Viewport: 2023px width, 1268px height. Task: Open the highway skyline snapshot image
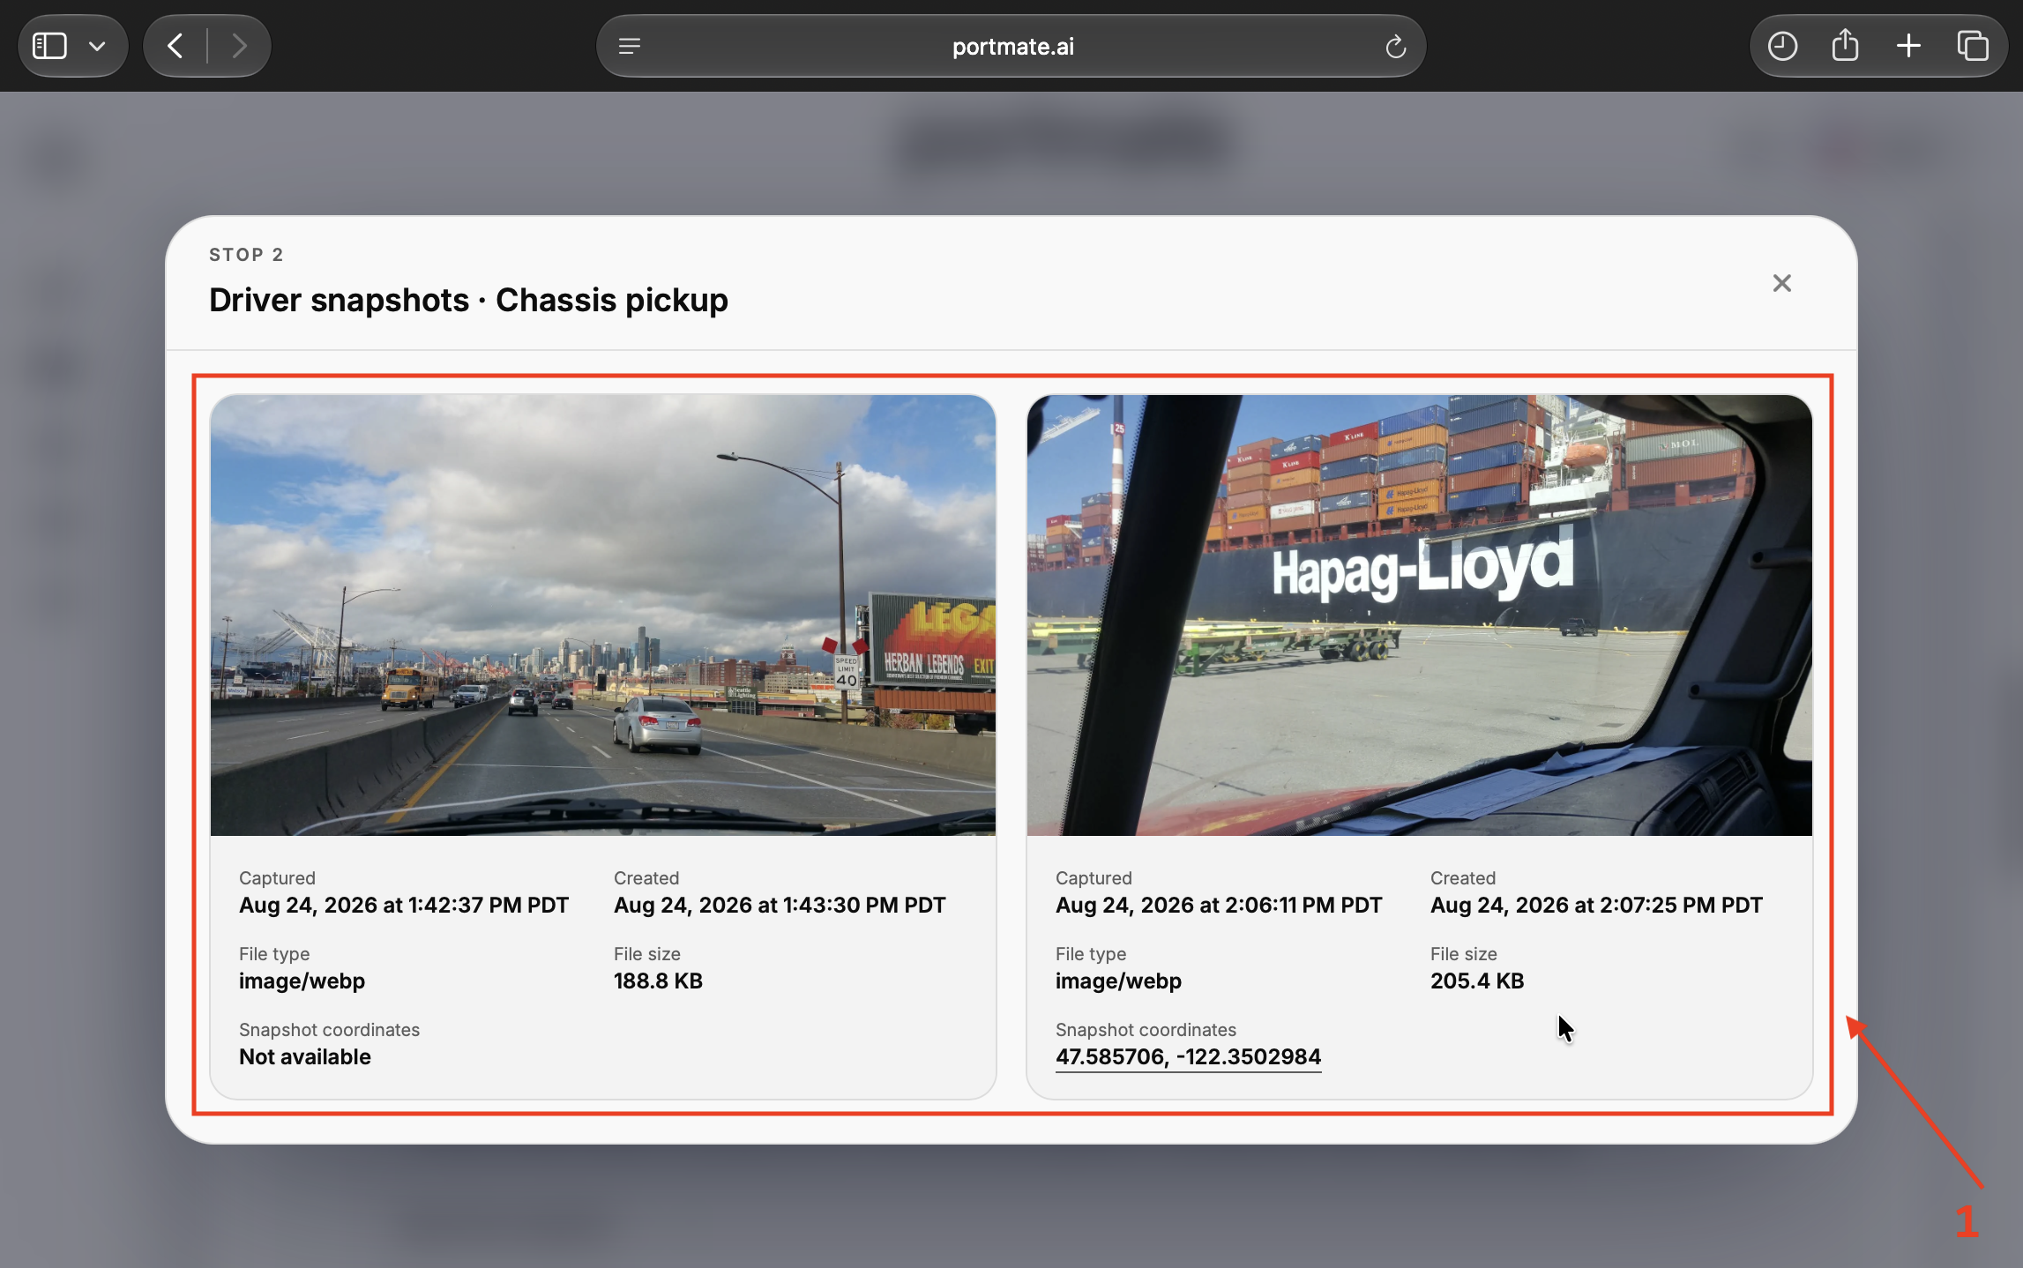coord(603,615)
